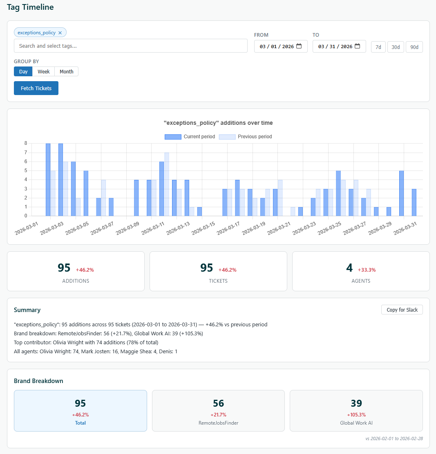Apply the 30d quick date range

(396, 47)
